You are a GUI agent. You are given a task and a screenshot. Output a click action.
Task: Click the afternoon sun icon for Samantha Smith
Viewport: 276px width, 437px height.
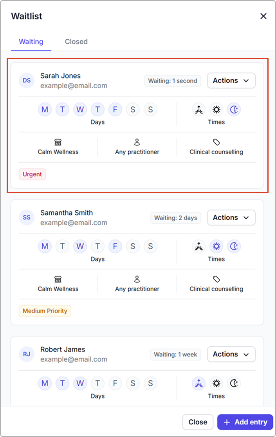pyautogui.click(x=216, y=247)
